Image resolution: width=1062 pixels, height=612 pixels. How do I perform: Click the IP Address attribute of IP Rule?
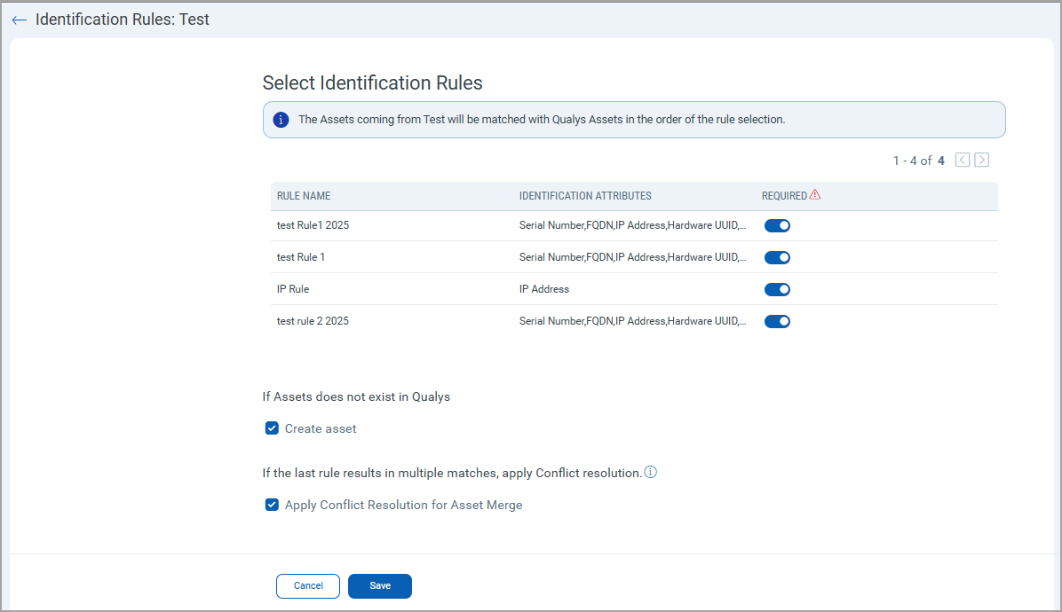(x=543, y=289)
